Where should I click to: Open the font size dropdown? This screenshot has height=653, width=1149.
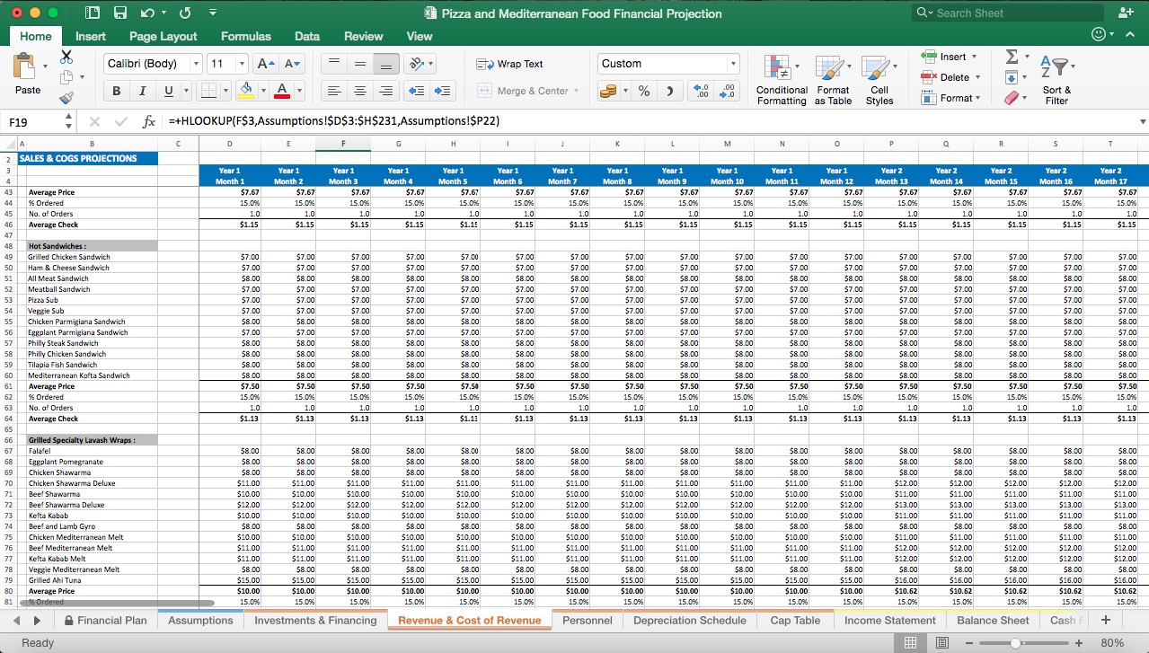pyautogui.click(x=242, y=64)
